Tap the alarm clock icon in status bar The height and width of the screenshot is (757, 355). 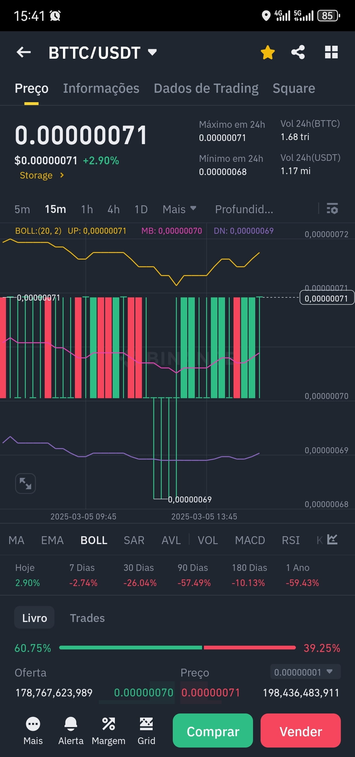tap(55, 15)
